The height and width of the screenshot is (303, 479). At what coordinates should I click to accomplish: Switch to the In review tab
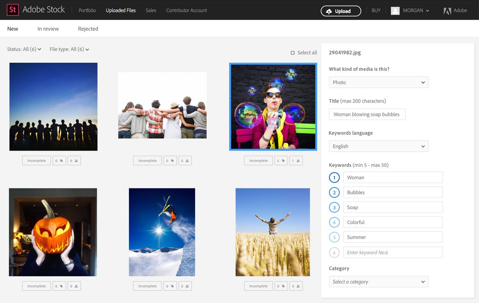(48, 28)
